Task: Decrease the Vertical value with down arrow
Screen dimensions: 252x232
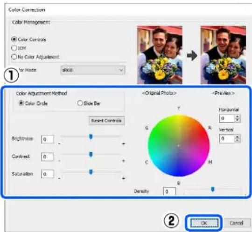Action: (238, 141)
